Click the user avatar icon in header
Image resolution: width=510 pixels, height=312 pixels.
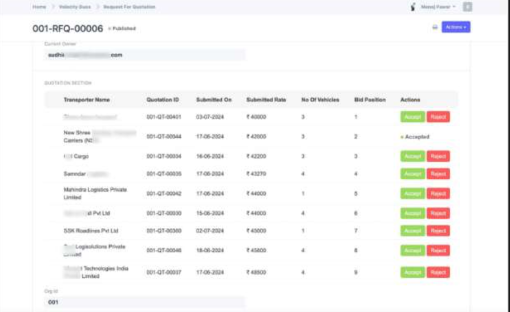[413, 7]
